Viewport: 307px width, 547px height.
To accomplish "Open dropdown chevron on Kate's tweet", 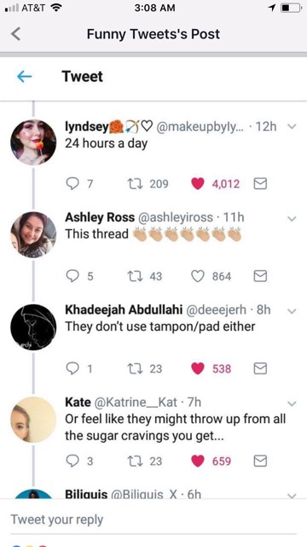I will pos(292,403).
